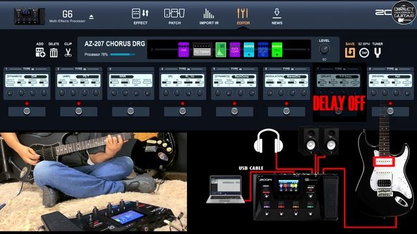Viewport: 417px width, 234px height.
Task: Click VOL knob in slot 5 RackComp
Action: [252, 92]
